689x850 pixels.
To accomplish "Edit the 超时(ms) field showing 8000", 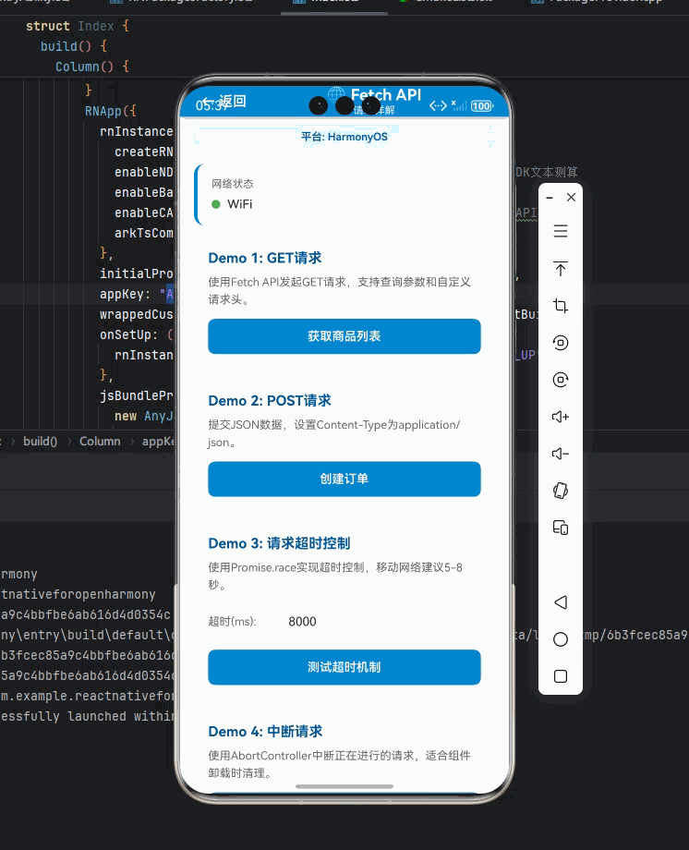I will (x=303, y=621).
